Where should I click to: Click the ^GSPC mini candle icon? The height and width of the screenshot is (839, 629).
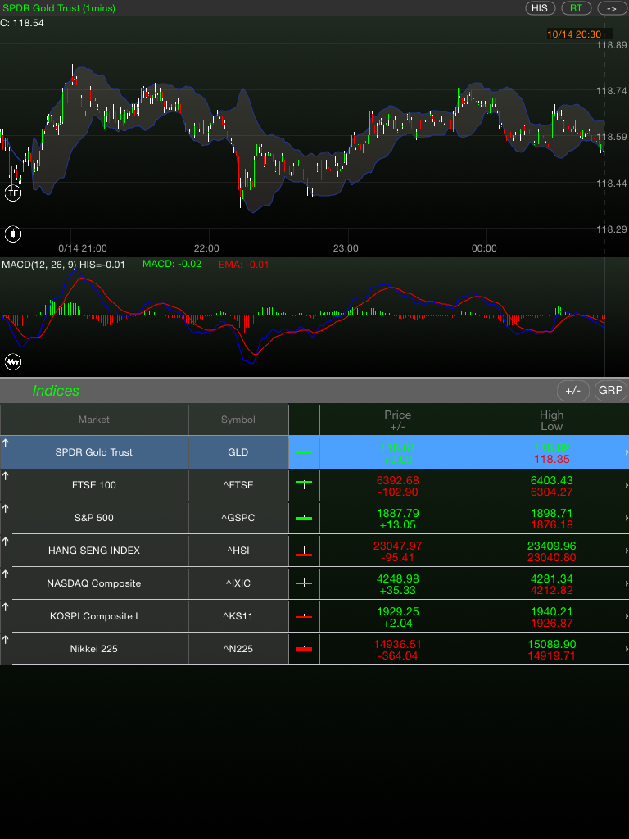coord(305,518)
